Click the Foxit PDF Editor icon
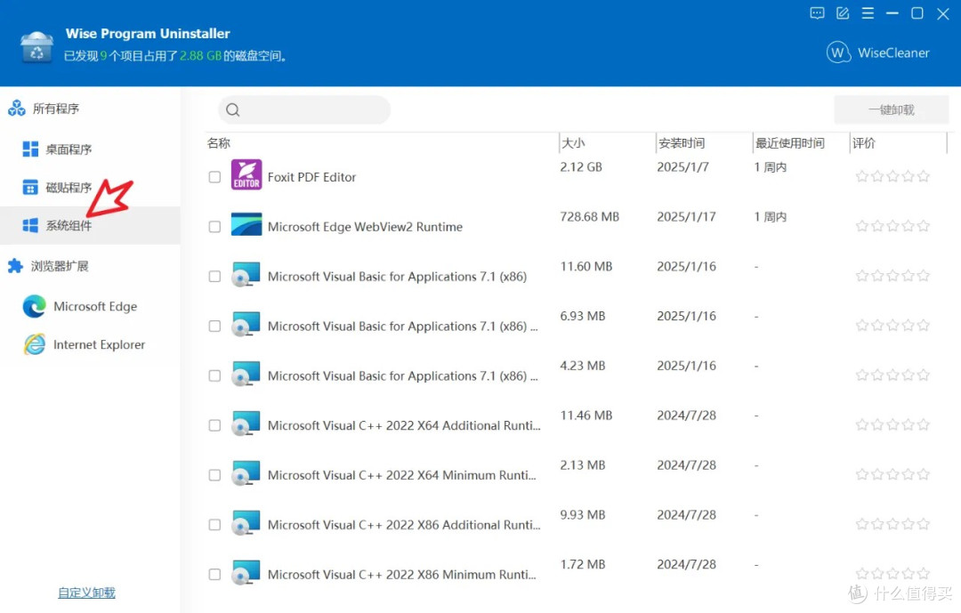The image size is (961, 613). click(x=246, y=174)
